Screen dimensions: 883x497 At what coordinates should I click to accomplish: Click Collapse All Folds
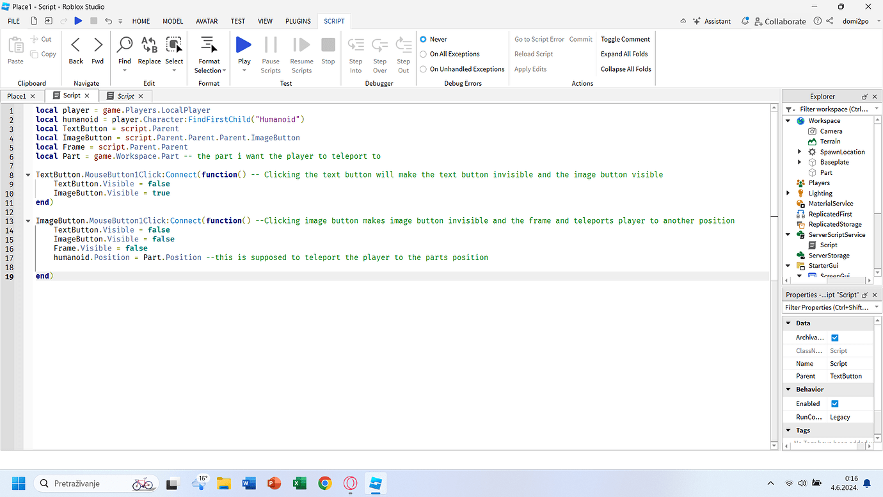626,69
